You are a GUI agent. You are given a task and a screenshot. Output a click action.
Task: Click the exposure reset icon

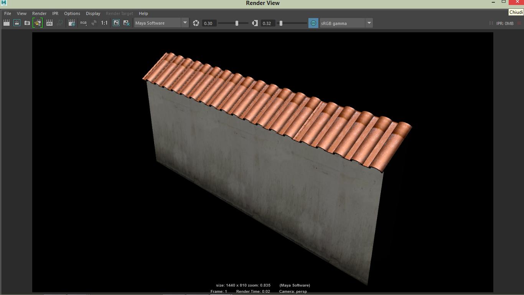(x=196, y=23)
